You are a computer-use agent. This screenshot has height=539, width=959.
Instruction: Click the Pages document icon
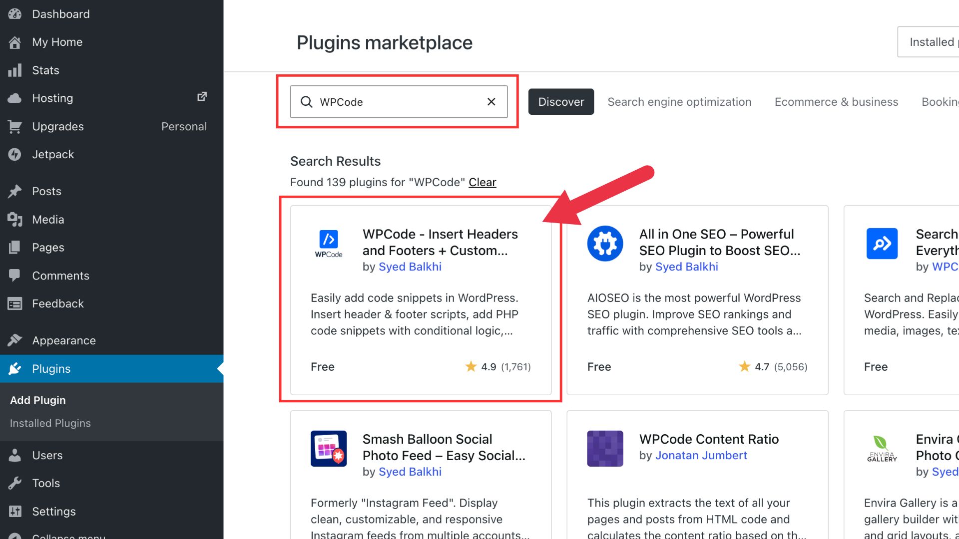point(15,248)
